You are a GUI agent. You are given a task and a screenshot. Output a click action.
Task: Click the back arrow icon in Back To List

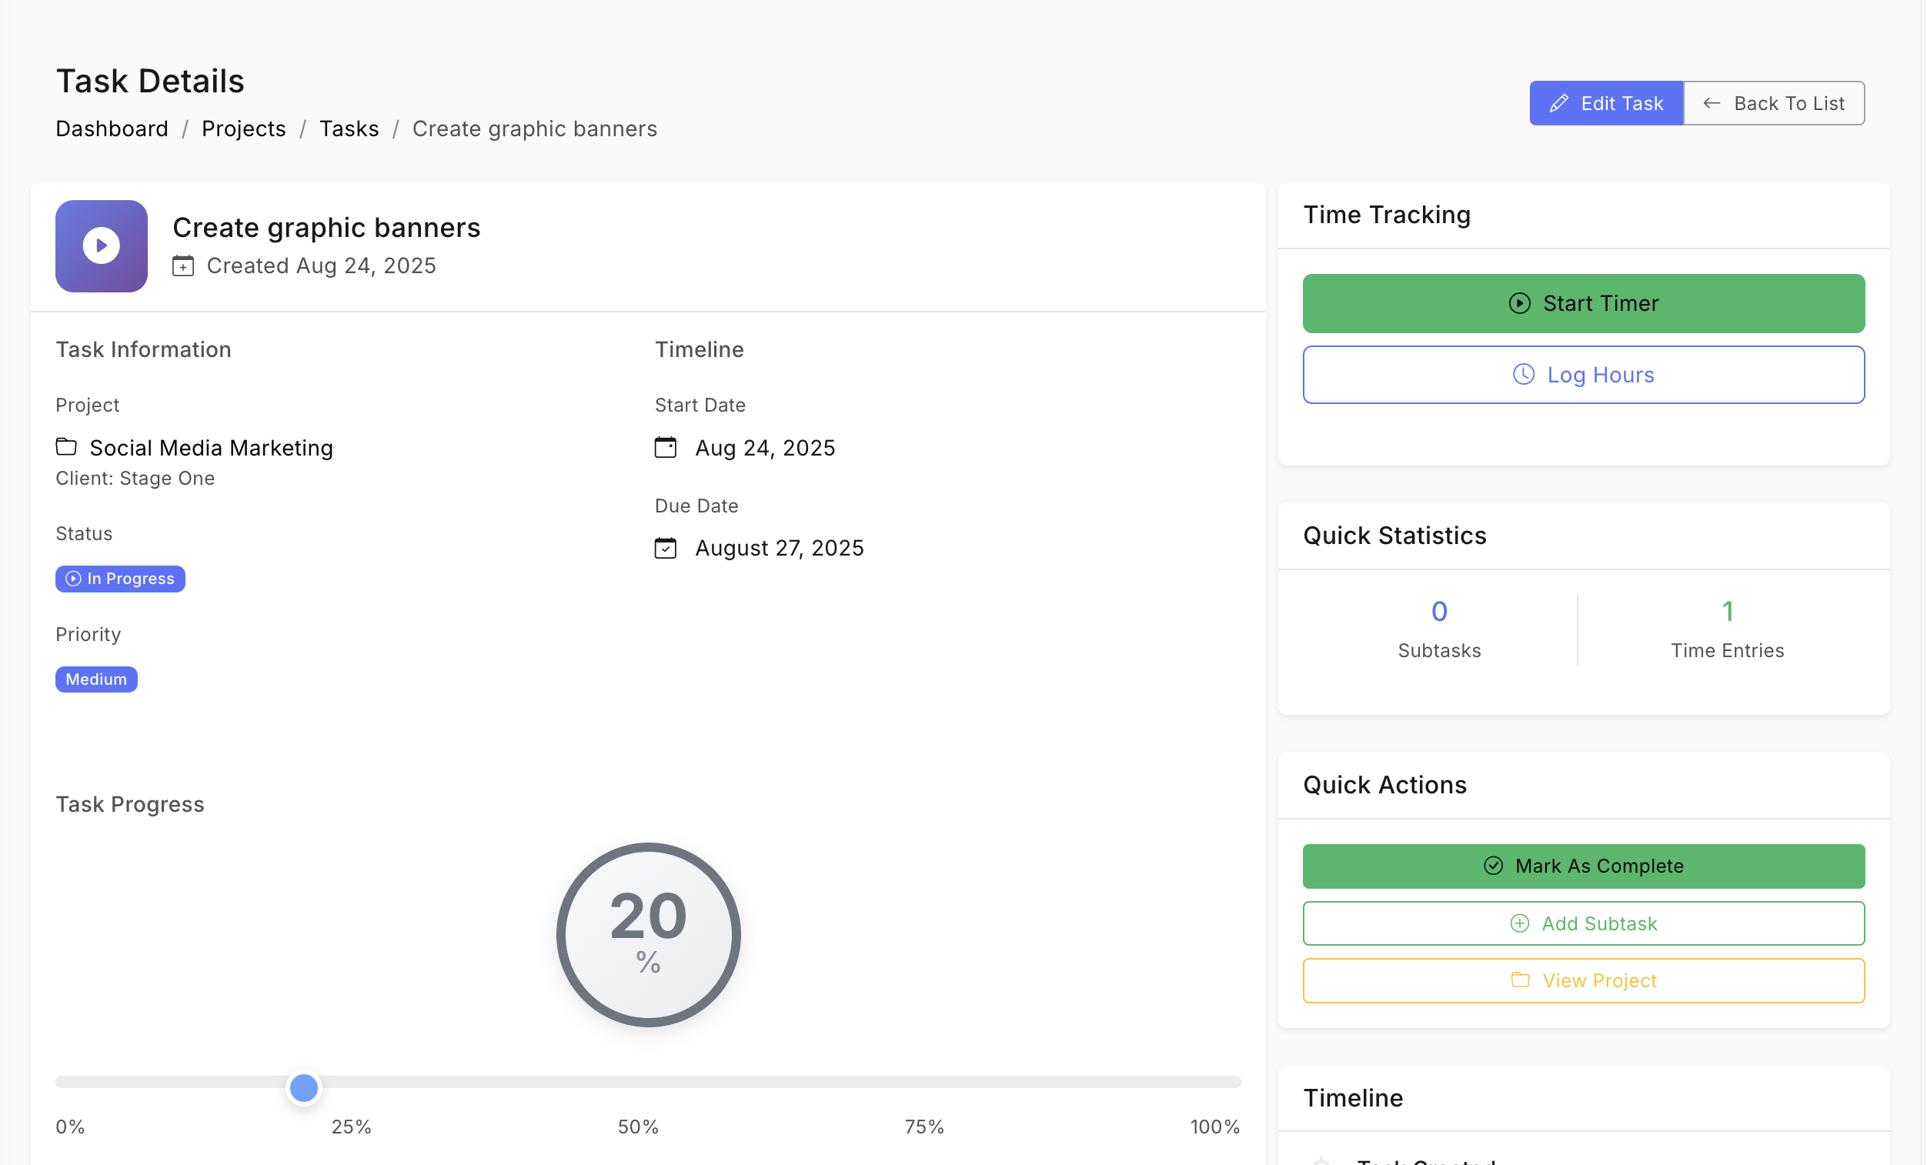[x=1712, y=103]
